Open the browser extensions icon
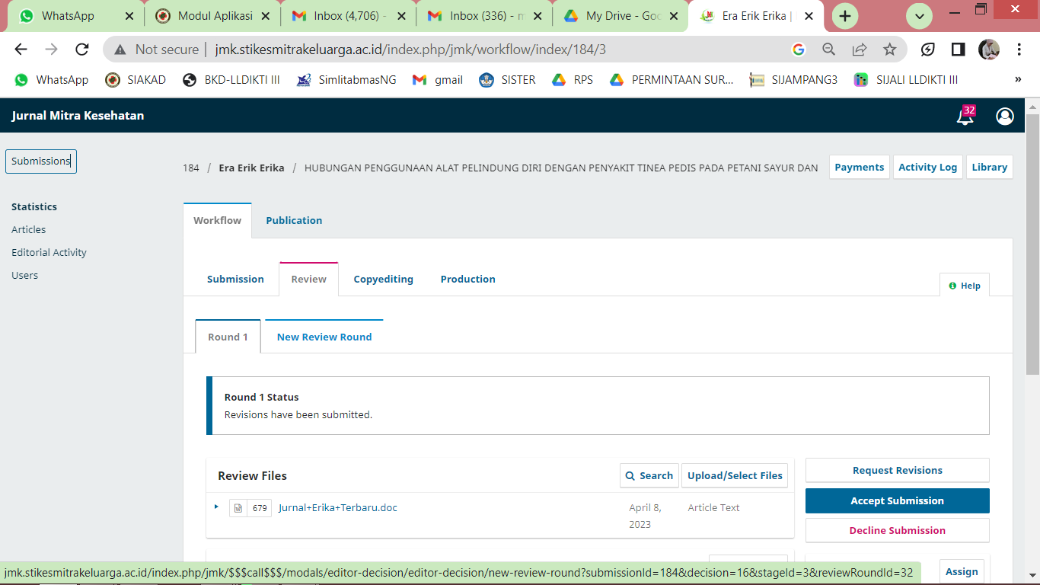 pyautogui.click(x=927, y=50)
